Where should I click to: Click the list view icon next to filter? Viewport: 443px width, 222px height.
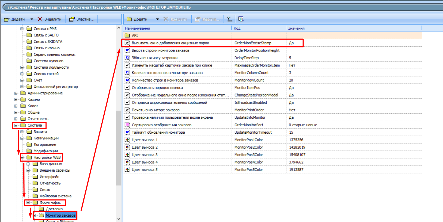pos(241,19)
